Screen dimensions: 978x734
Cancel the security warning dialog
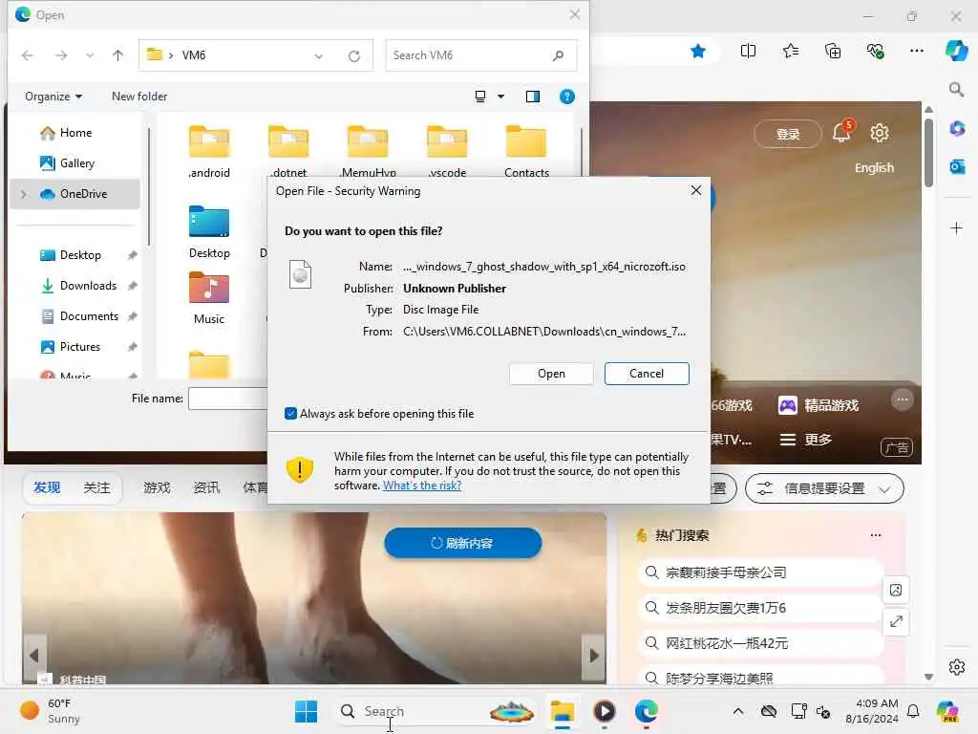click(647, 374)
